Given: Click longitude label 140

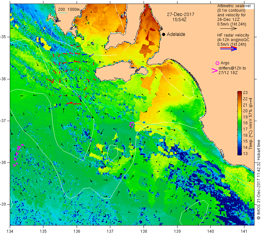Looking at the screenshot, I should tap(211, 231).
